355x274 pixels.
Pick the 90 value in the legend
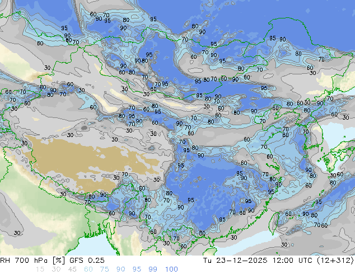coord(120,269)
